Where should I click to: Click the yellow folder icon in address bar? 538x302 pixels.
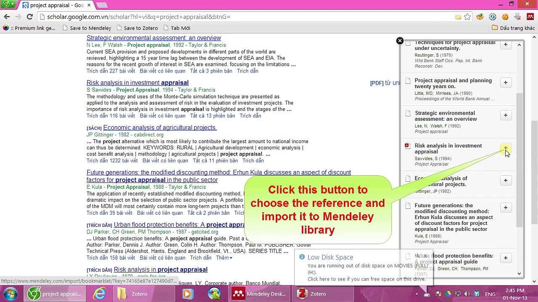(458, 17)
